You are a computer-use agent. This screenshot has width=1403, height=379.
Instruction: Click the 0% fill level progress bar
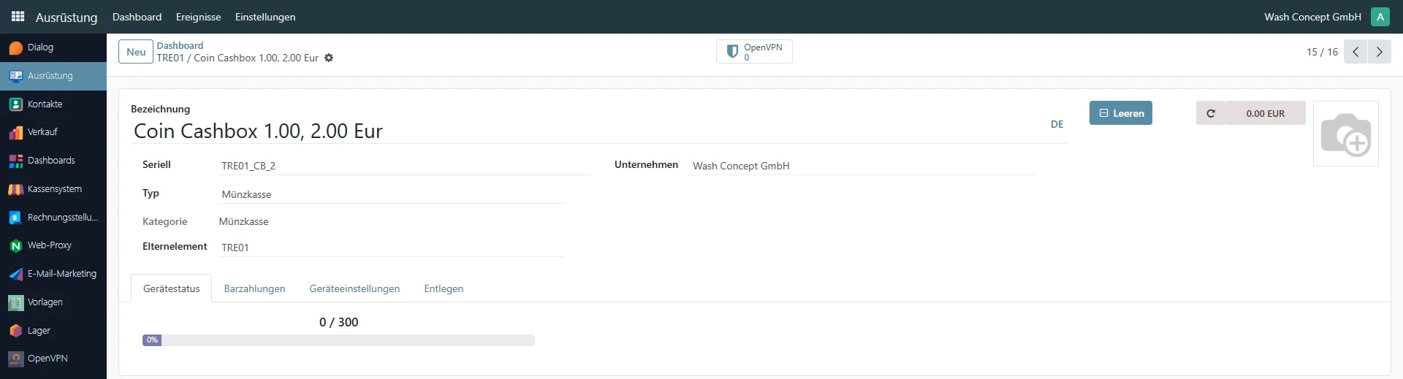coord(338,340)
